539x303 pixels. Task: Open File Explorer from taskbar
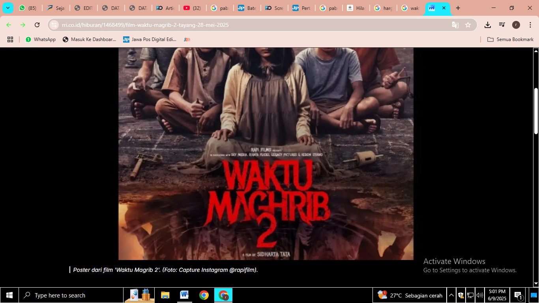pyautogui.click(x=165, y=295)
